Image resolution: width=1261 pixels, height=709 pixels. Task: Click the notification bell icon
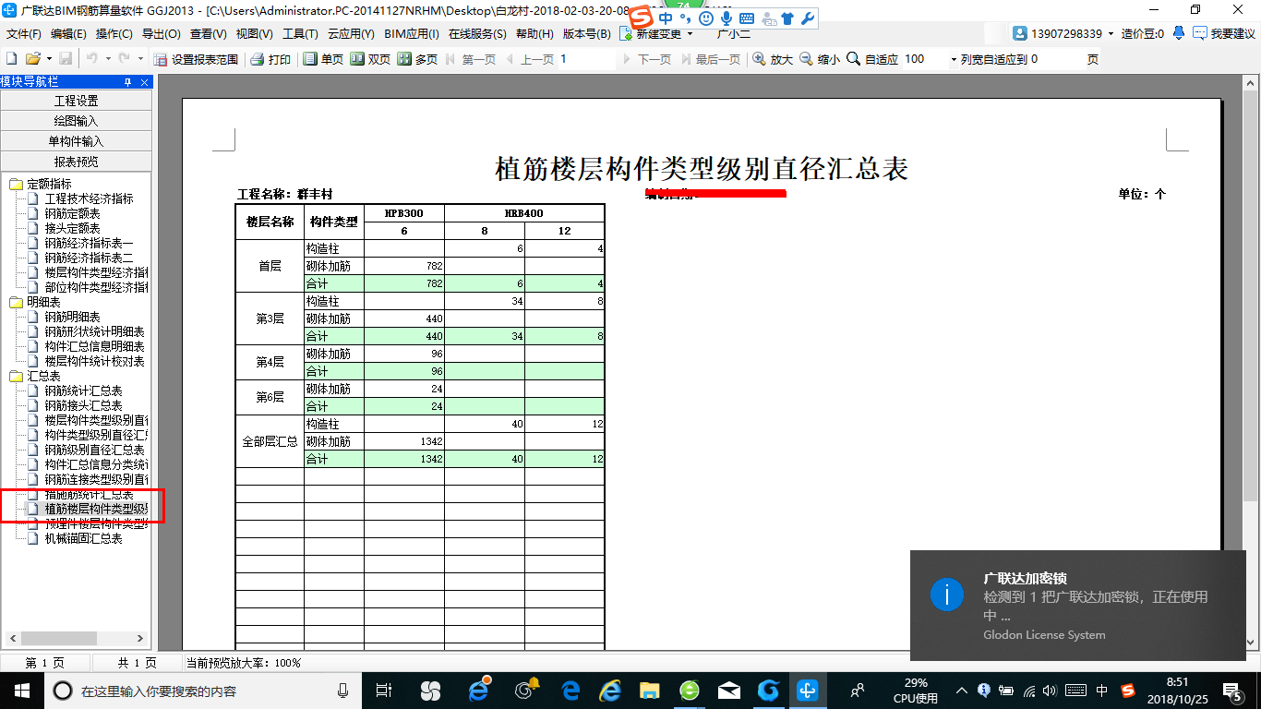click(1179, 33)
